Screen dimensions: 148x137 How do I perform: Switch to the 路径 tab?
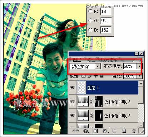coord(91,60)
